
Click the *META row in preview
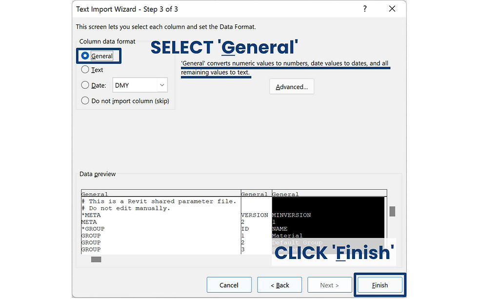[x=91, y=215]
